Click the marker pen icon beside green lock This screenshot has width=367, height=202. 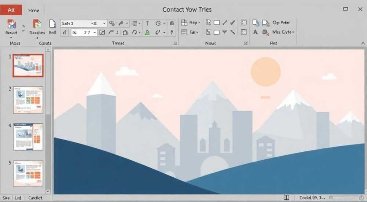click(x=158, y=32)
